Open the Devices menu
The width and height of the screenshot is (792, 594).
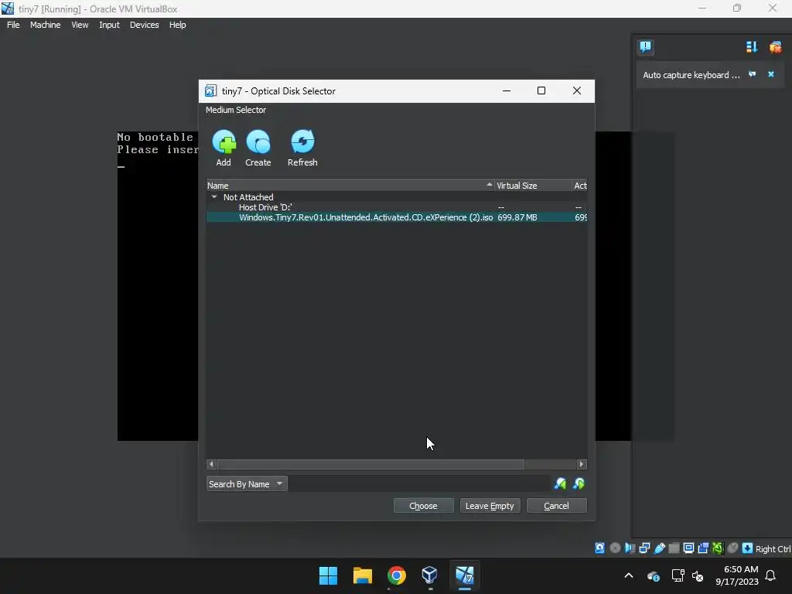tap(145, 25)
